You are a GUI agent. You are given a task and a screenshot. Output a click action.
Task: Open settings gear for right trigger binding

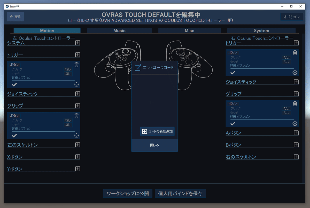pos(295,73)
